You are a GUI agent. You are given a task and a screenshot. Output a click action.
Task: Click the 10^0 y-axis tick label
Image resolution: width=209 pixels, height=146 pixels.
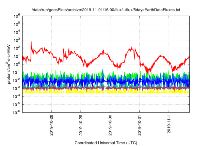pos(17,64)
